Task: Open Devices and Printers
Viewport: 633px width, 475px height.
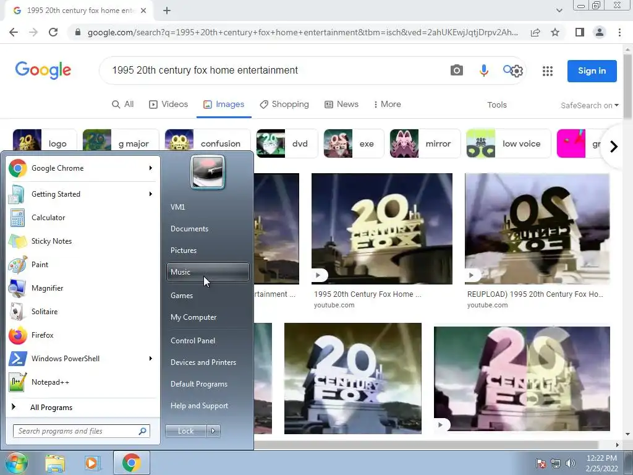Action: 208,362
